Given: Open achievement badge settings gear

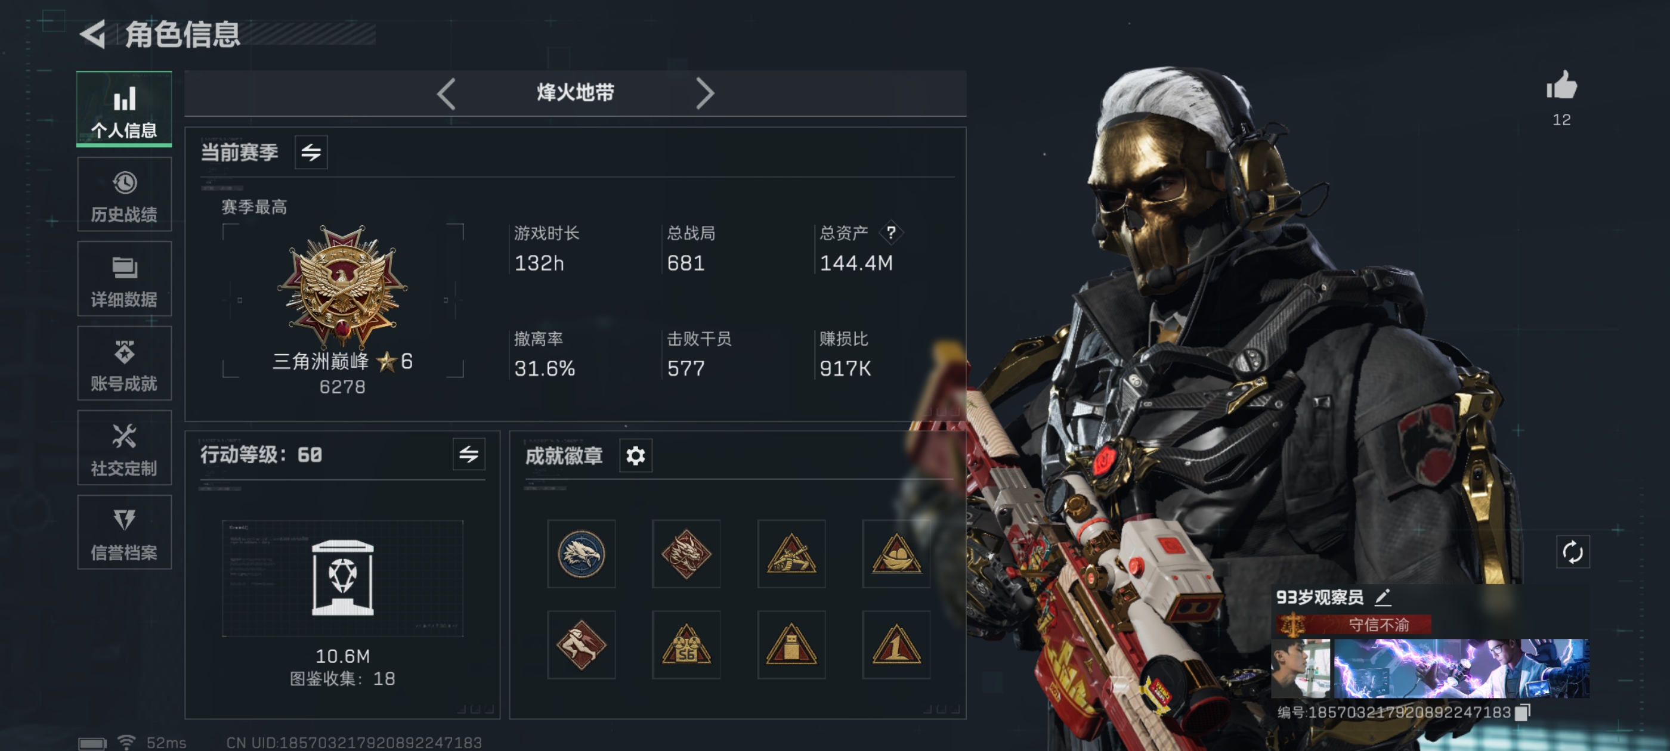Looking at the screenshot, I should tap(635, 455).
